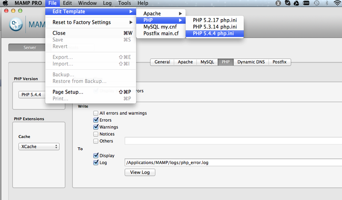This screenshot has width=342, height=200.
Task: Switch to the Postfix tab
Action: click(x=280, y=62)
